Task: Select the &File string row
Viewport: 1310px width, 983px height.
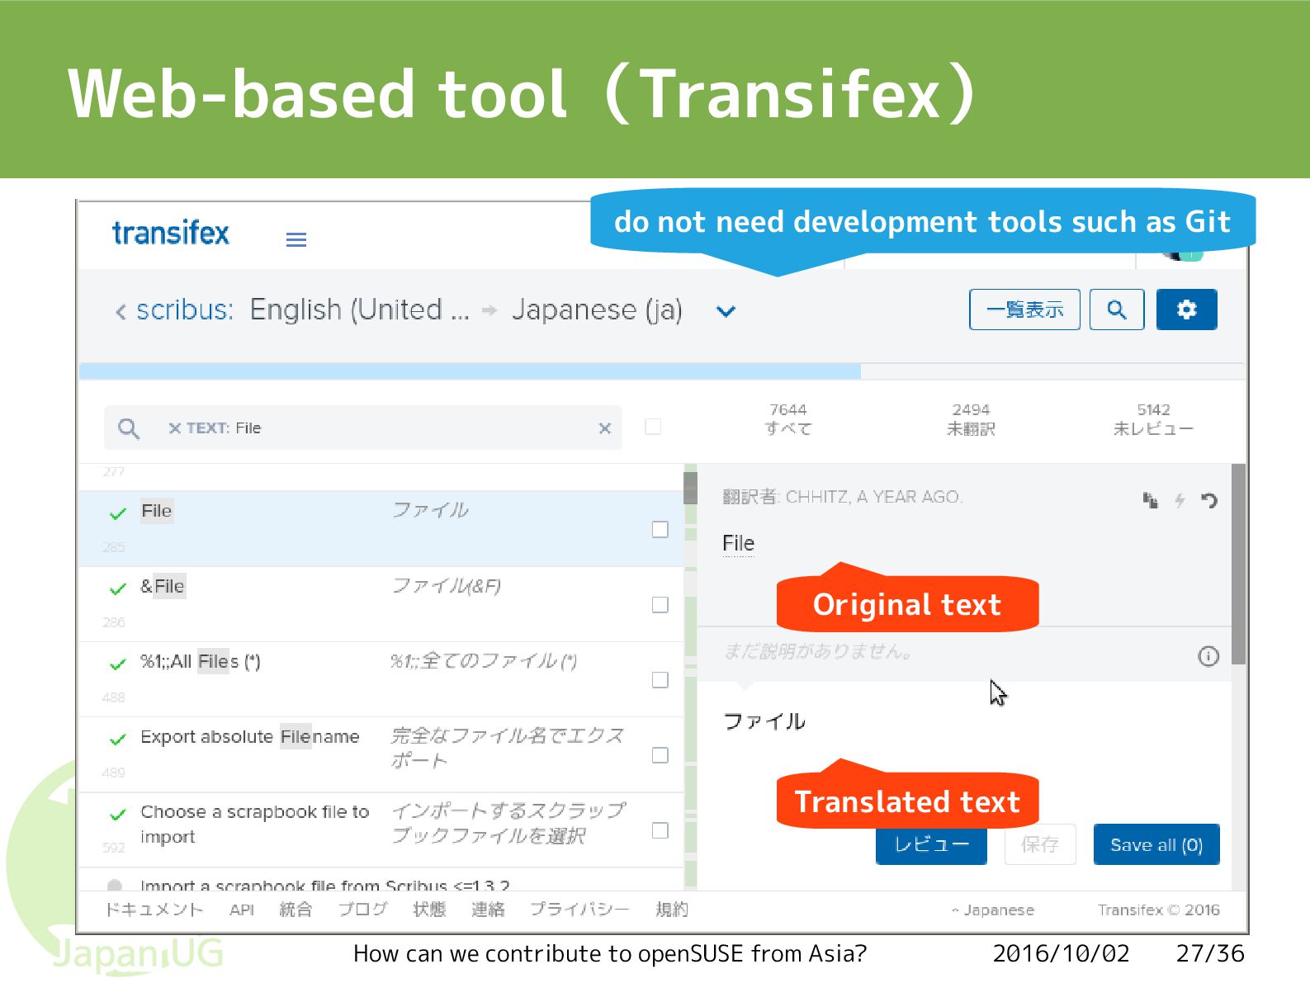Action: (381, 605)
